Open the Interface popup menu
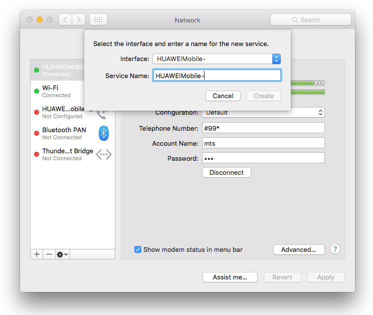Viewport: 373px width, 315px height. pyautogui.click(x=217, y=59)
